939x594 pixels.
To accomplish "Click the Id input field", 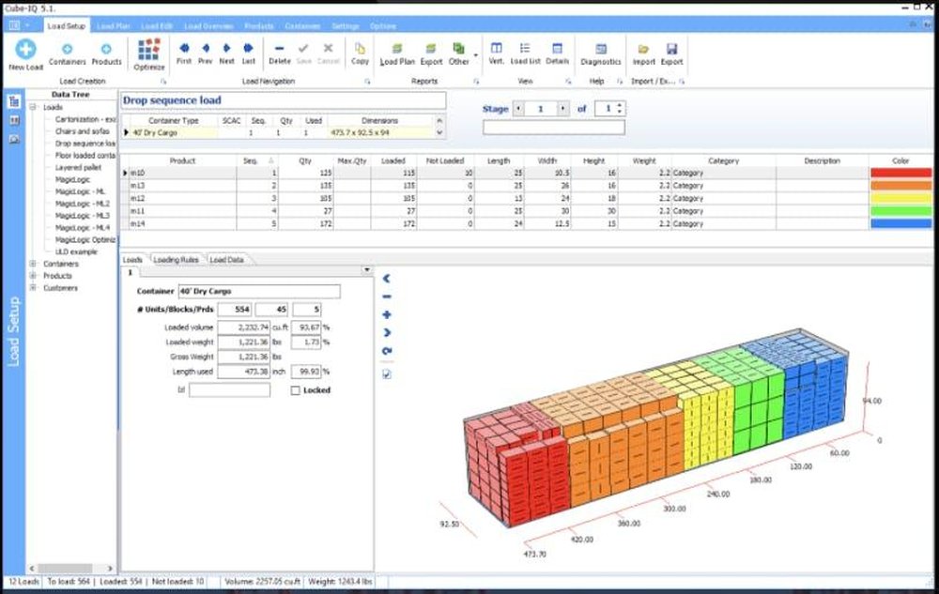I will tap(229, 390).
